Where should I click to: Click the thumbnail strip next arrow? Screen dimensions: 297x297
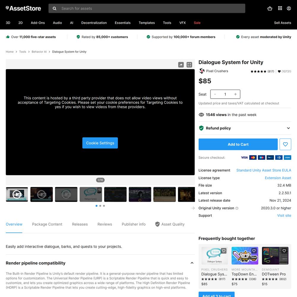pyautogui.click(x=193, y=208)
